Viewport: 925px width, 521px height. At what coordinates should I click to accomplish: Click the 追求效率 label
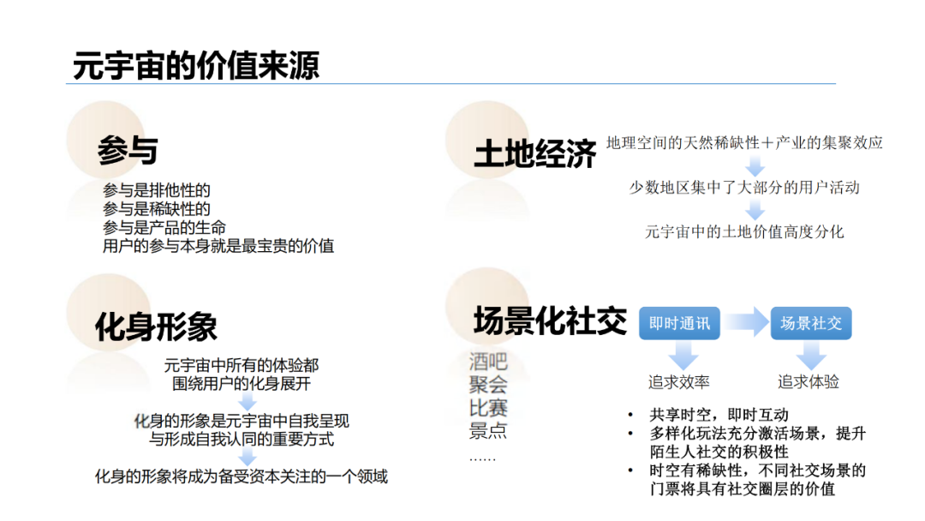point(679,380)
